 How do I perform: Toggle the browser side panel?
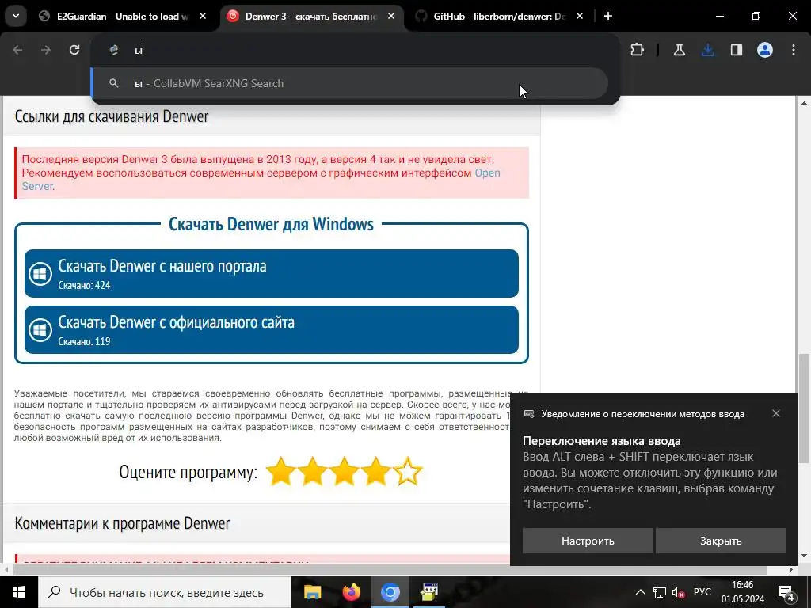point(736,50)
